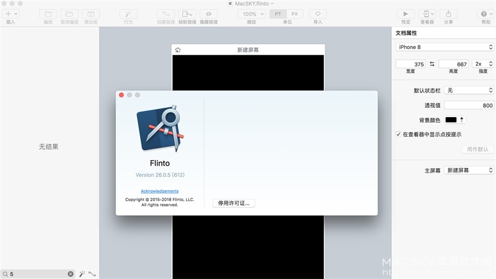
Task: Click the Version 26.0.5 (612) text
Action: click(160, 175)
